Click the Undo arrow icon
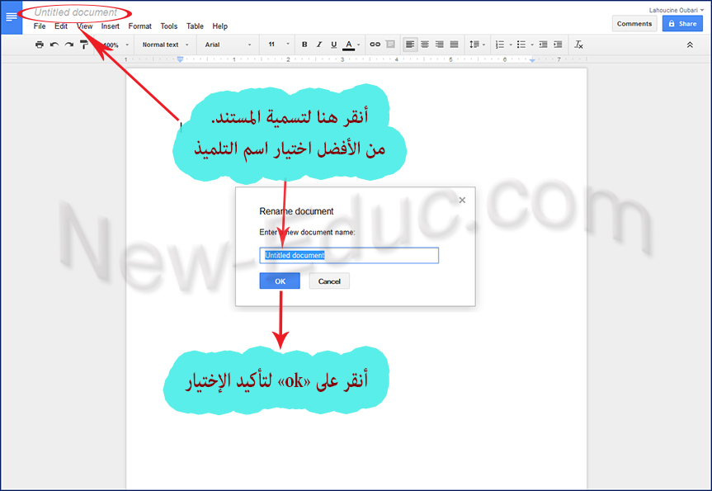The image size is (712, 491). point(54,45)
